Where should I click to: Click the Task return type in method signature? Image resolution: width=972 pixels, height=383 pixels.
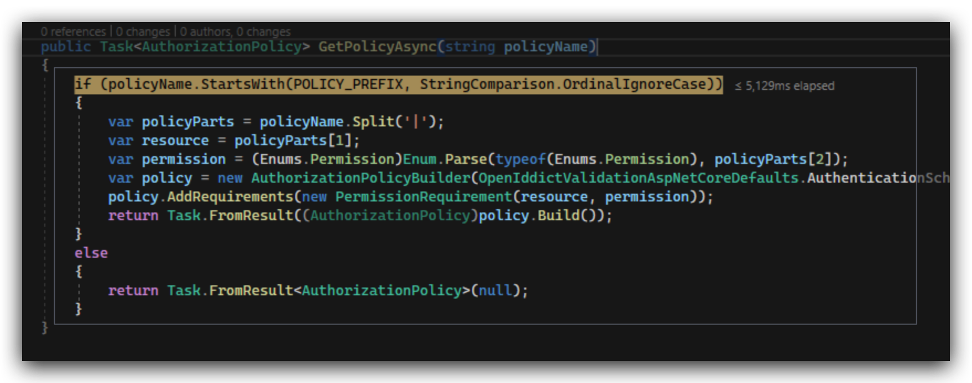point(116,47)
